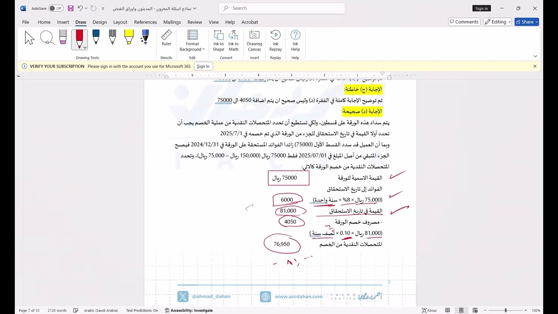Toggle the AutoSave switch
Screen dimensions: 558x314
pyautogui.click(x=56, y=8)
